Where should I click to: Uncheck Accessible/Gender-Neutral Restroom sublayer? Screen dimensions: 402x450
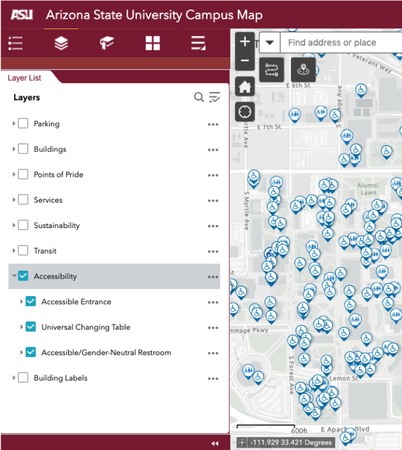pos(30,352)
